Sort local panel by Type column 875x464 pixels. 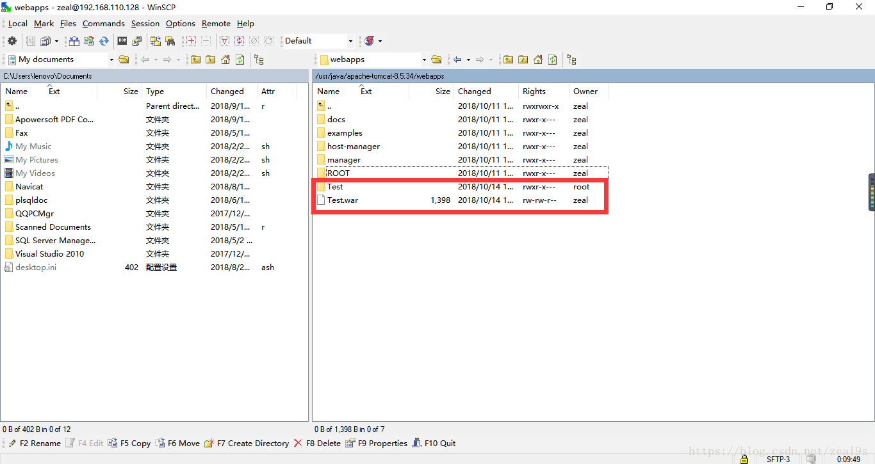pyautogui.click(x=174, y=92)
